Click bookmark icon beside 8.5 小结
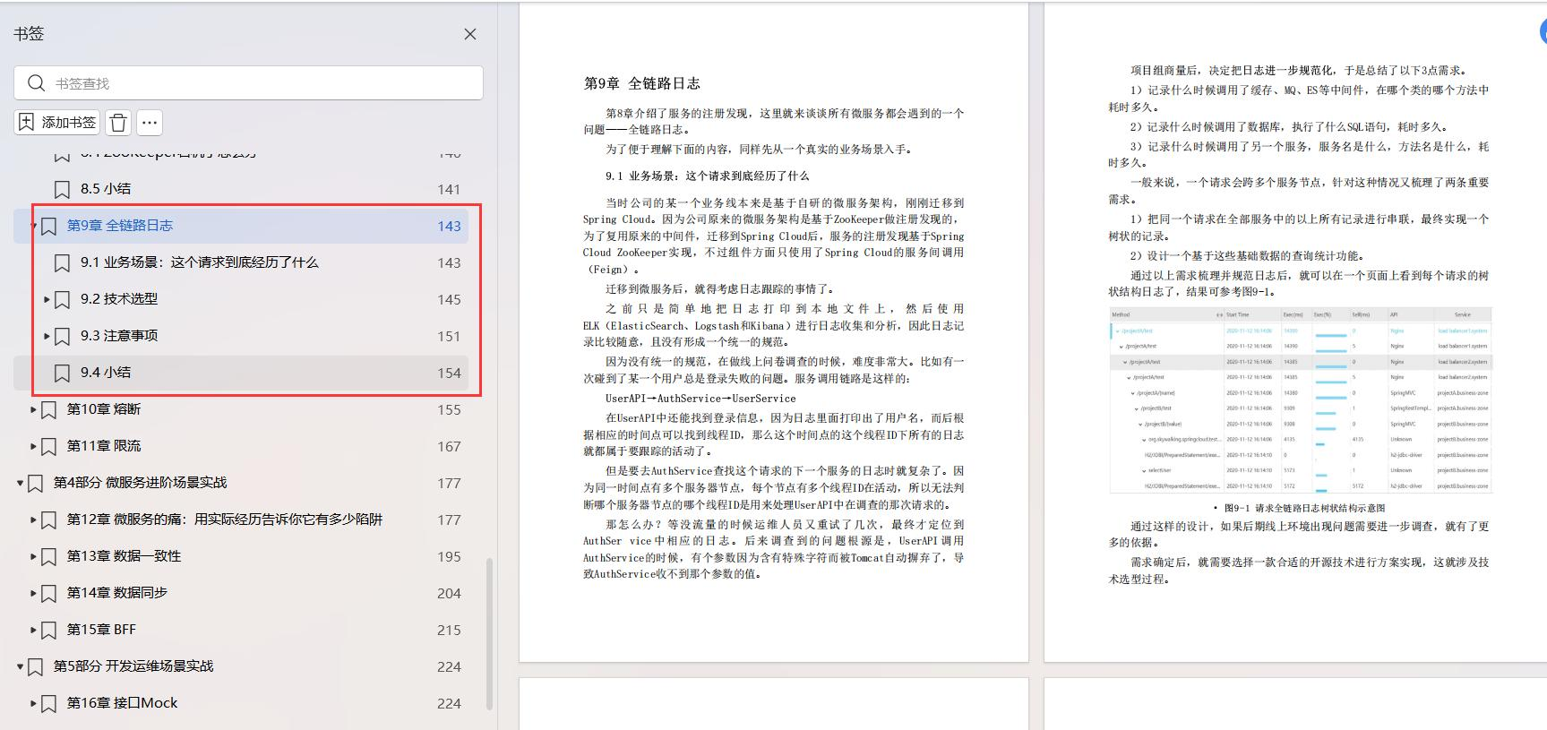The image size is (1547, 730). coord(62,189)
